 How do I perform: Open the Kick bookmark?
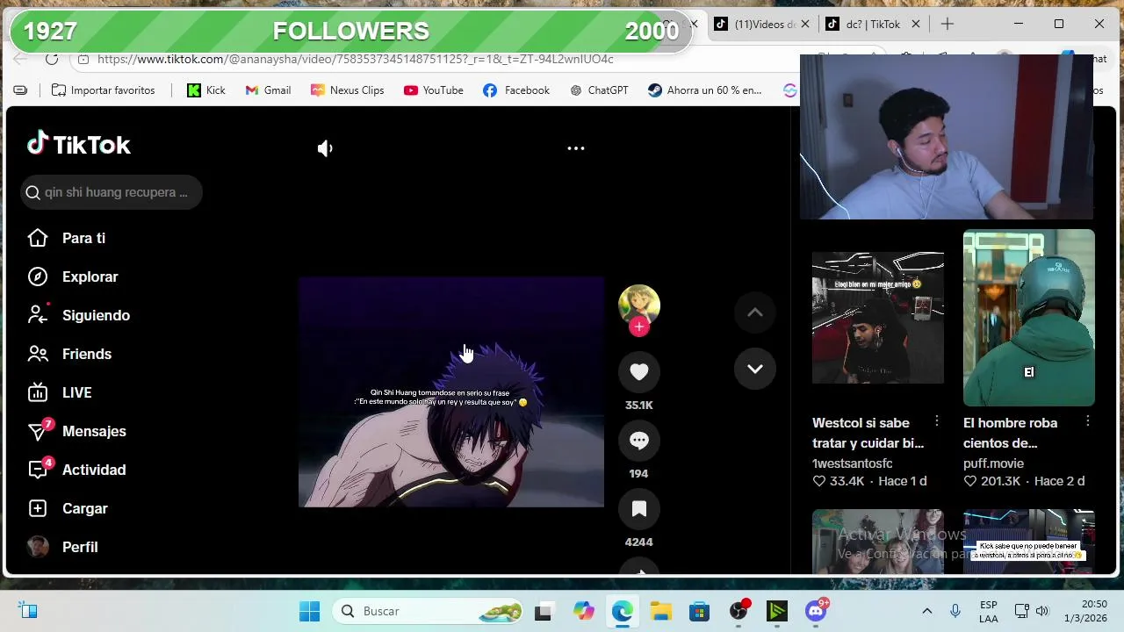pyautogui.click(x=206, y=90)
